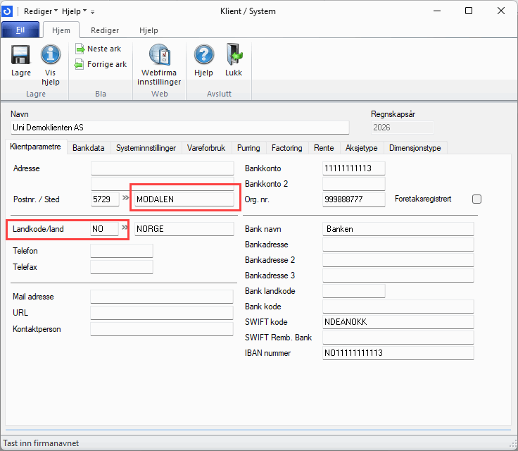Click the Landkode field showing NO
518x451 pixels.
104,229
